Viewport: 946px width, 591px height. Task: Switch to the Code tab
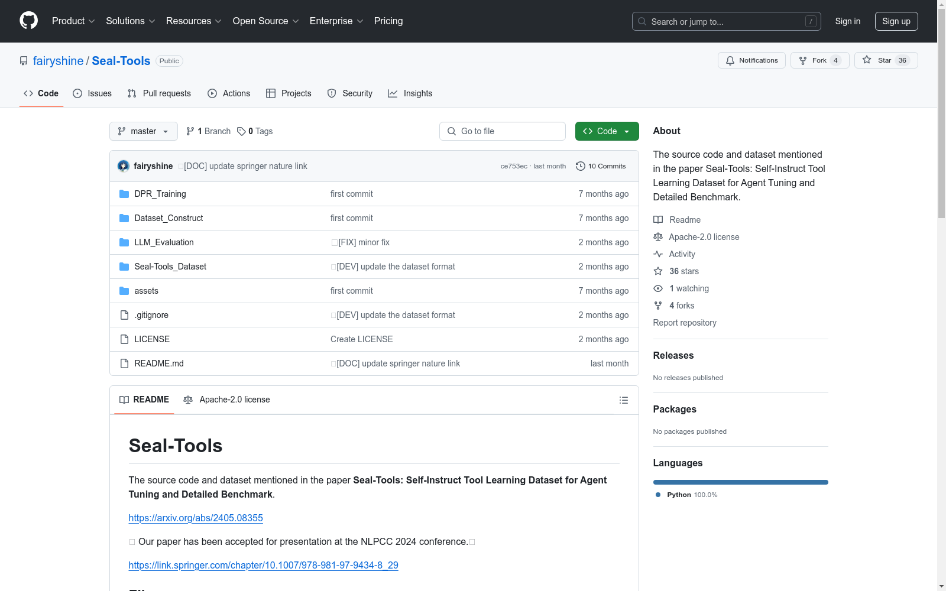[x=41, y=93]
